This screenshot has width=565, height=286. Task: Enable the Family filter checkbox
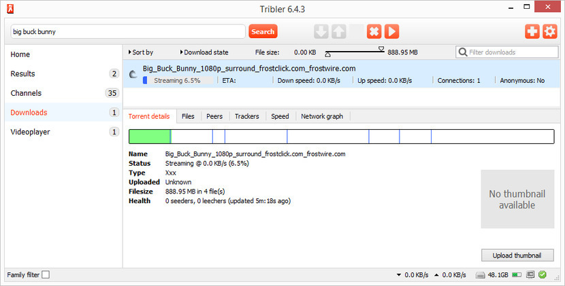pyautogui.click(x=46, y=274)
